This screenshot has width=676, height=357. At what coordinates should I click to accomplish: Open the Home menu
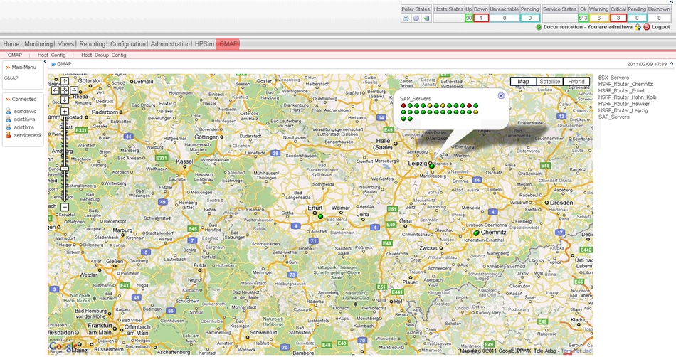pyautogui.click(x=11, y=44)
